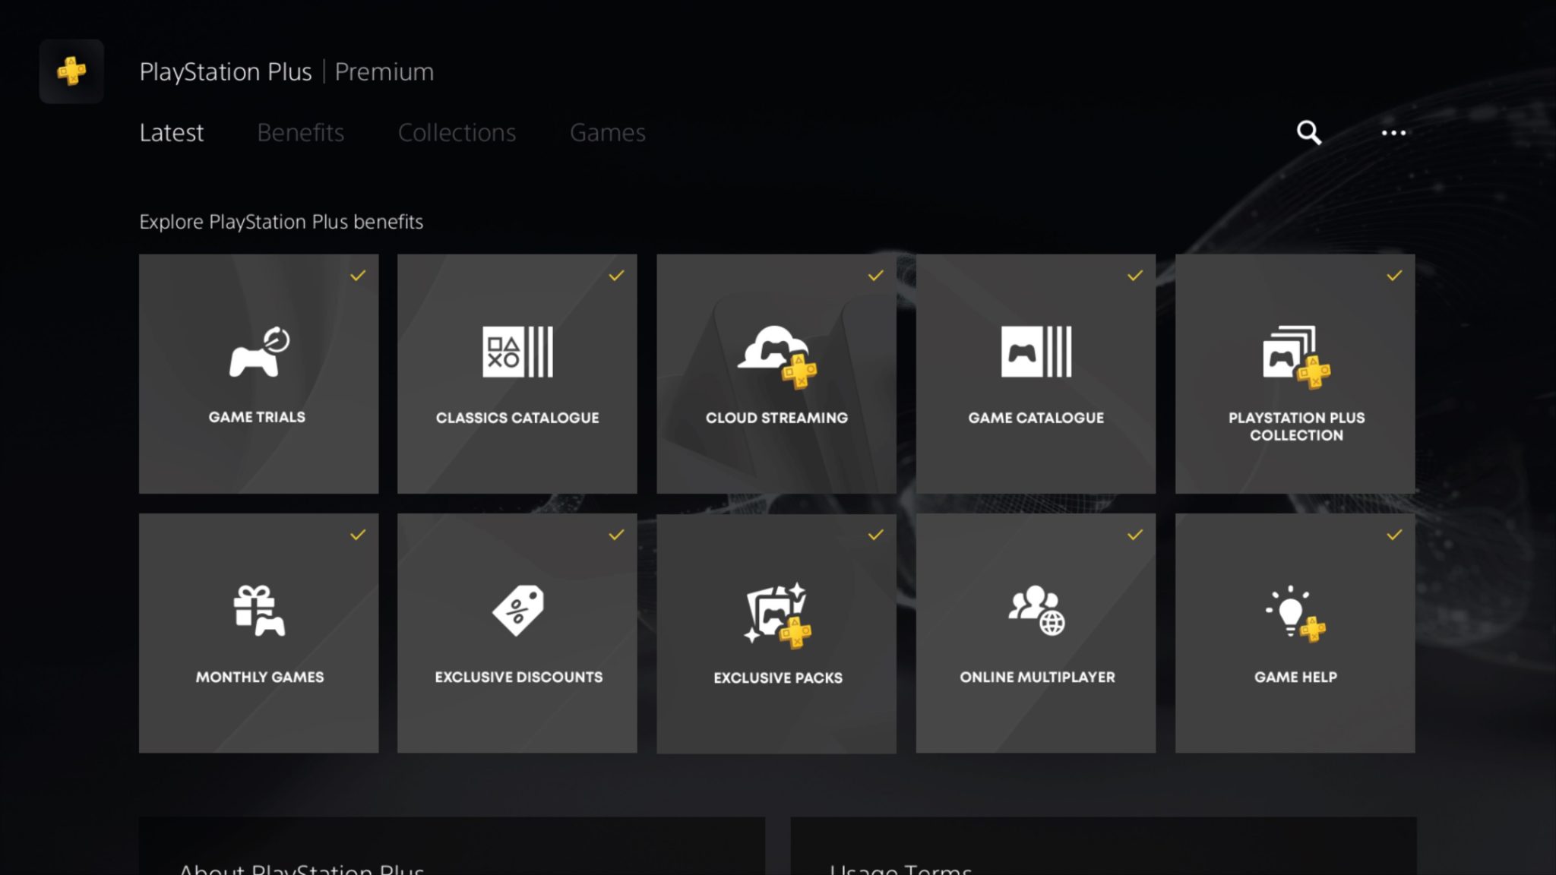Select the Game Trials controller icon

(259, 352)
